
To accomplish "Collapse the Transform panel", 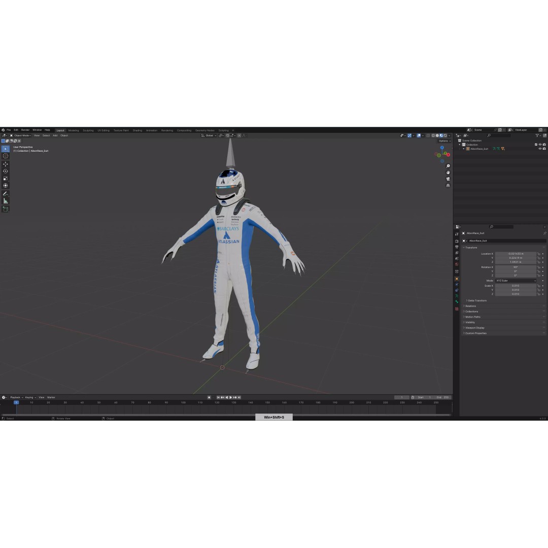I will point(470,248).
